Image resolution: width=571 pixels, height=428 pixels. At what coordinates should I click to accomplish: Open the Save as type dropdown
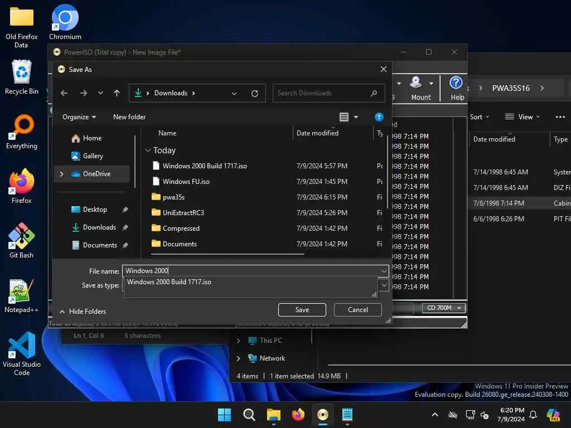[384, 285]
